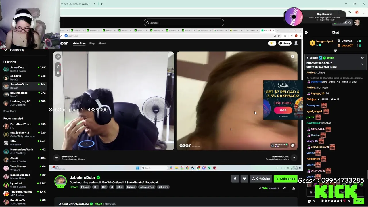The width and height of the screenshot is (368, 207).
Task: Click the esc End Video Chat button
Action: point(56,158)
